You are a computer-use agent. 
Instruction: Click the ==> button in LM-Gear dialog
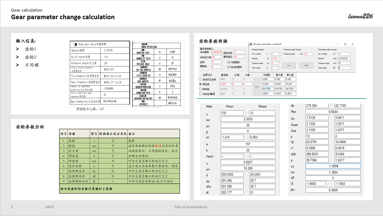tap(289, 65)
